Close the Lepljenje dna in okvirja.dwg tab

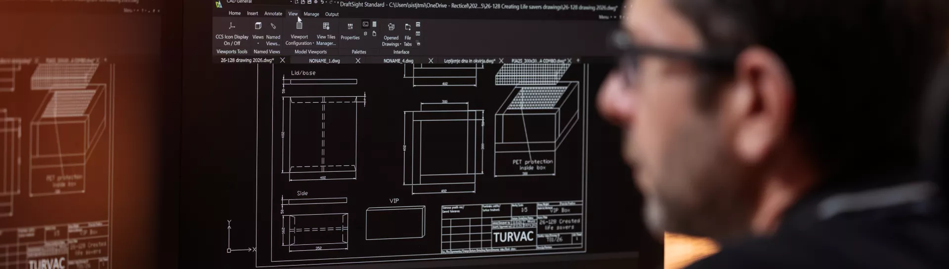[x=501, y=61]
